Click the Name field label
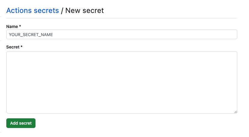This screenshot has width=249, height=137. pos(12,26)
